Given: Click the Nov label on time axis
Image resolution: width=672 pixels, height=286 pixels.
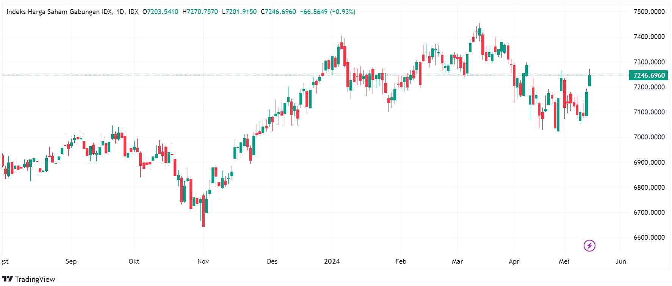Looking at the screenshot, I should (x=203, y=261).
